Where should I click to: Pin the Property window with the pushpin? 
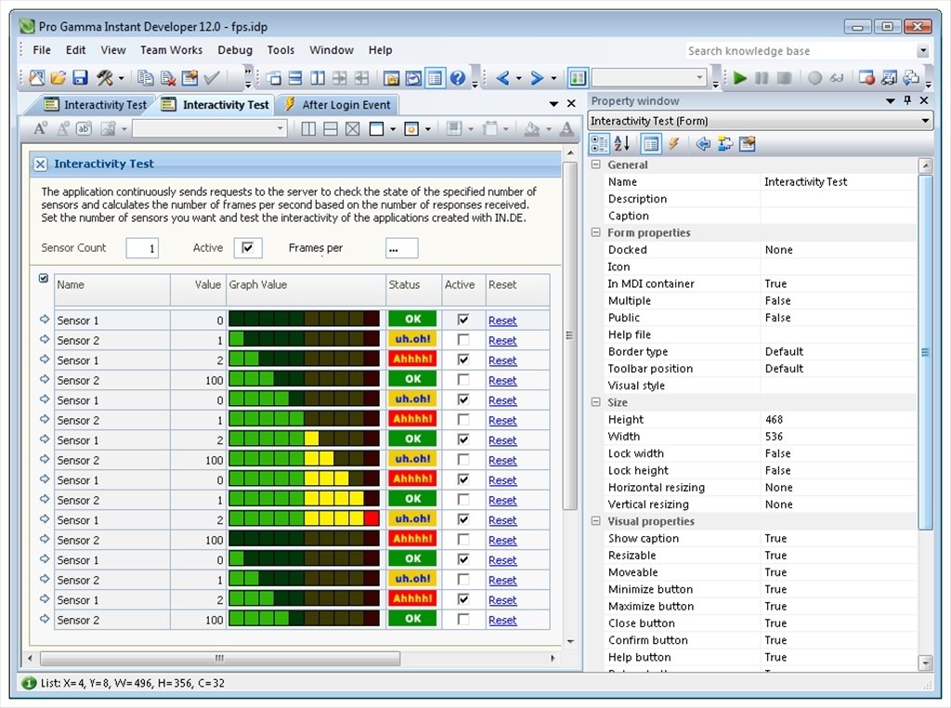(x=907, y=100)
